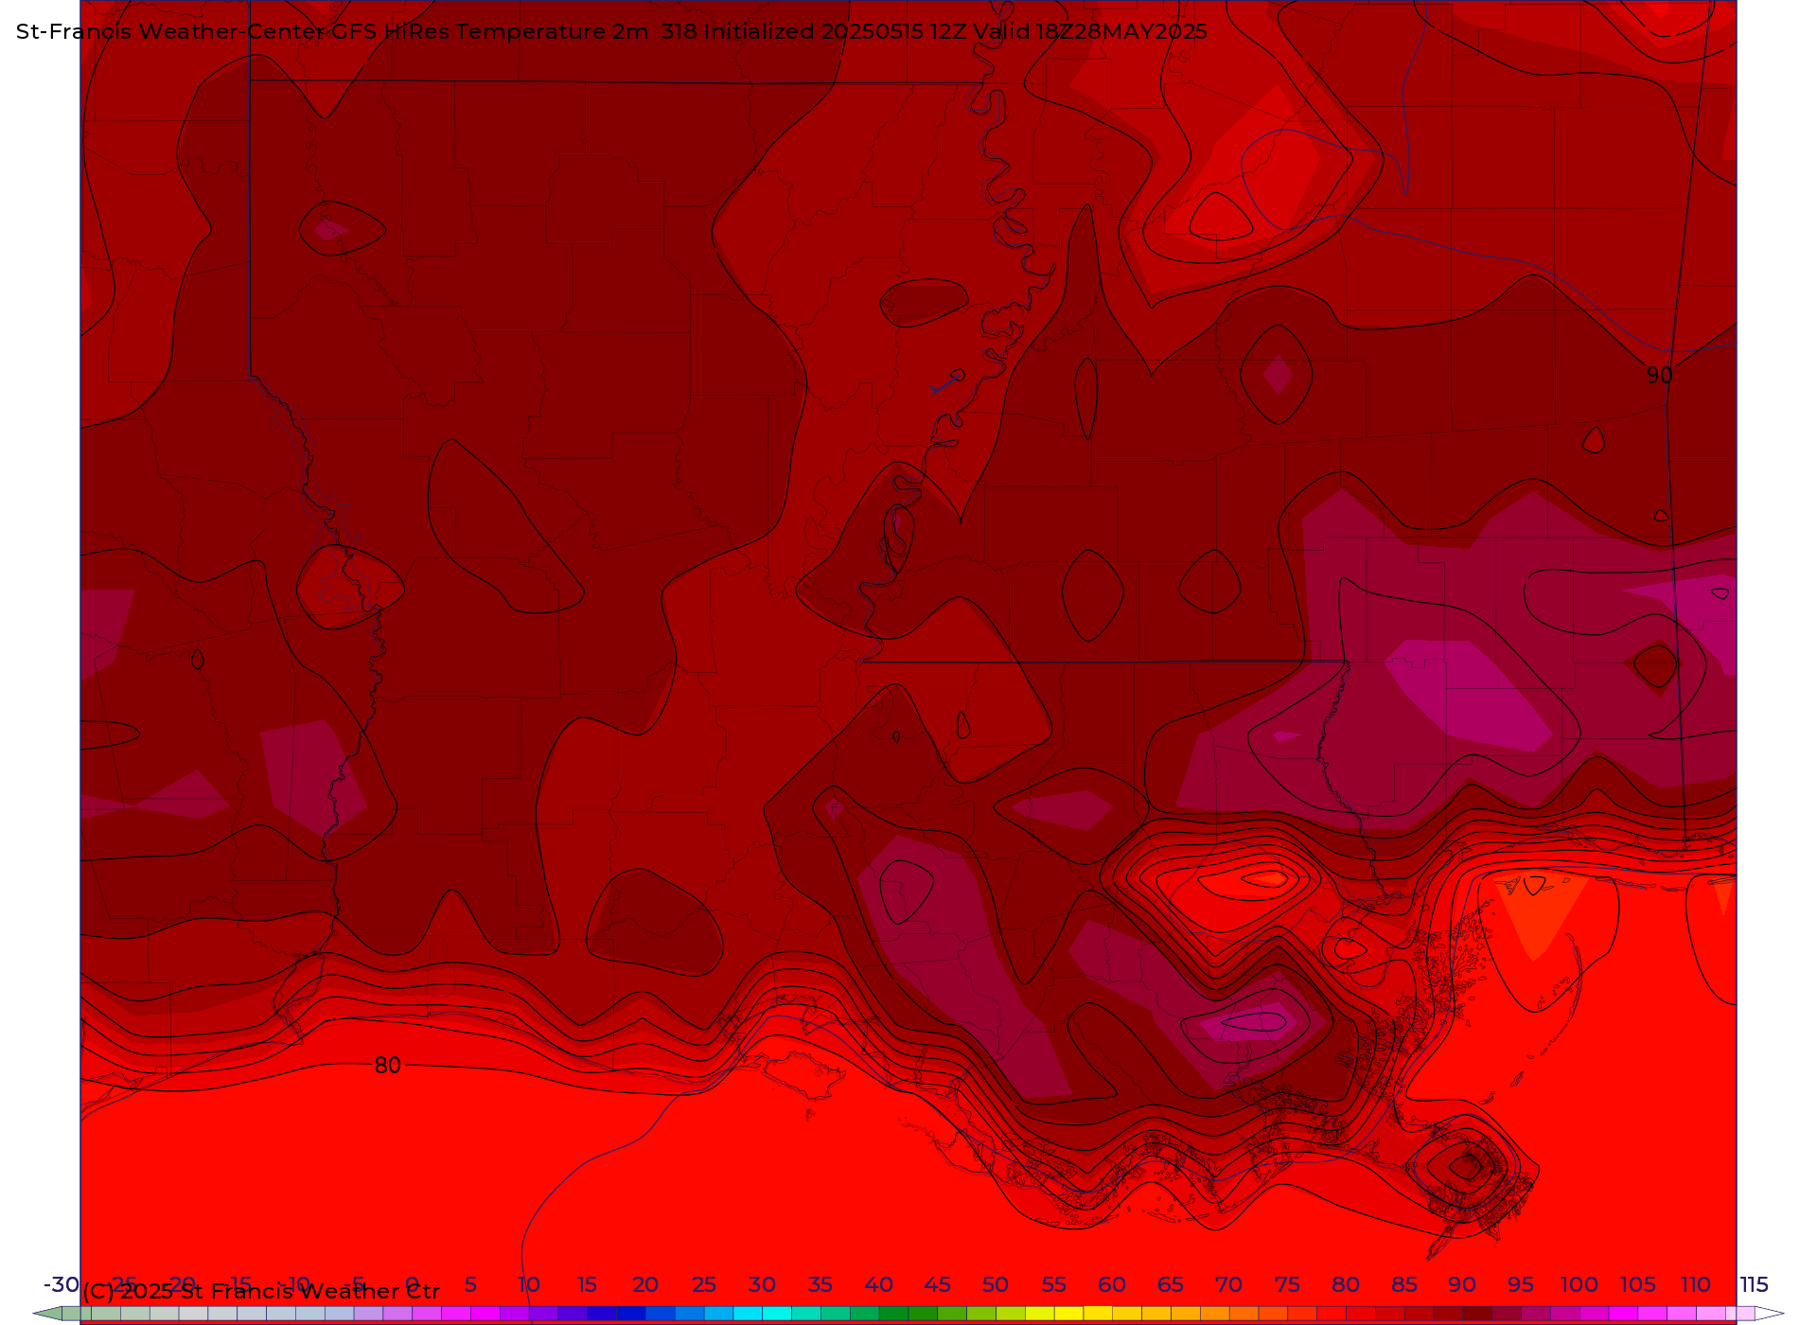Click the "75" colorbar tick label
Image resolution: width=1817 pixels, height=1325 pixels.
(x=1287, y=1284)
